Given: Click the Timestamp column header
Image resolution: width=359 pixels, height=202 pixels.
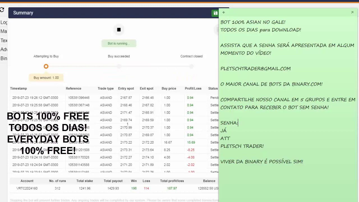Looking at the screenshot, I should click(19, 88).
